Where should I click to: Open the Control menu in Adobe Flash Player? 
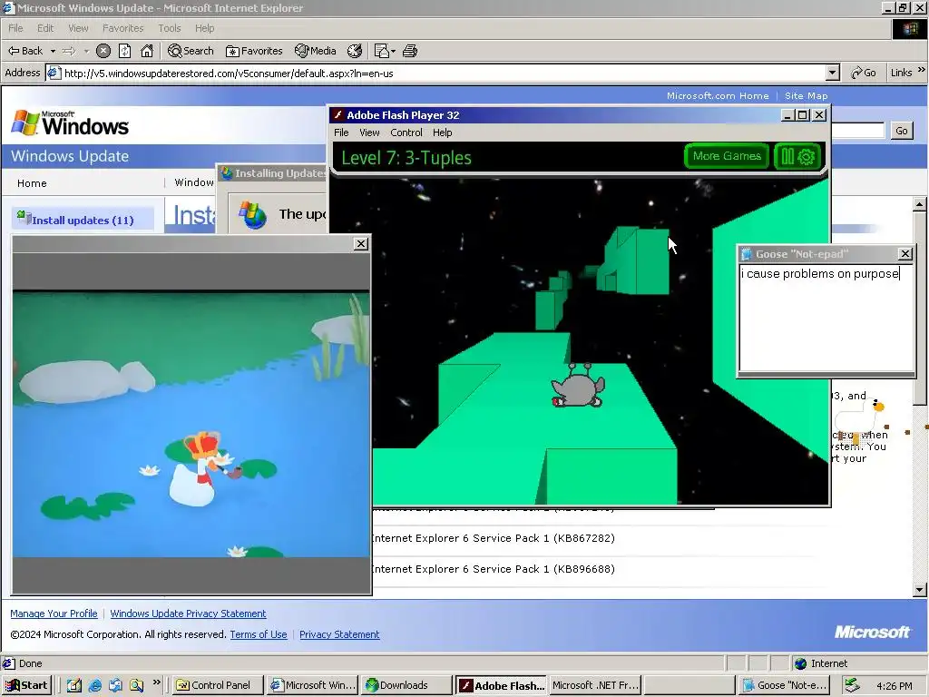406,133
